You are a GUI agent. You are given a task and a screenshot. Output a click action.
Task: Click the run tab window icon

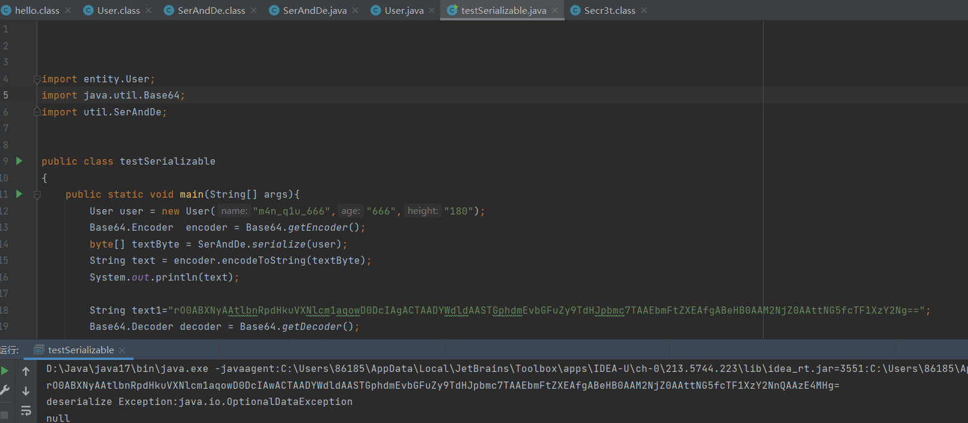39,350
